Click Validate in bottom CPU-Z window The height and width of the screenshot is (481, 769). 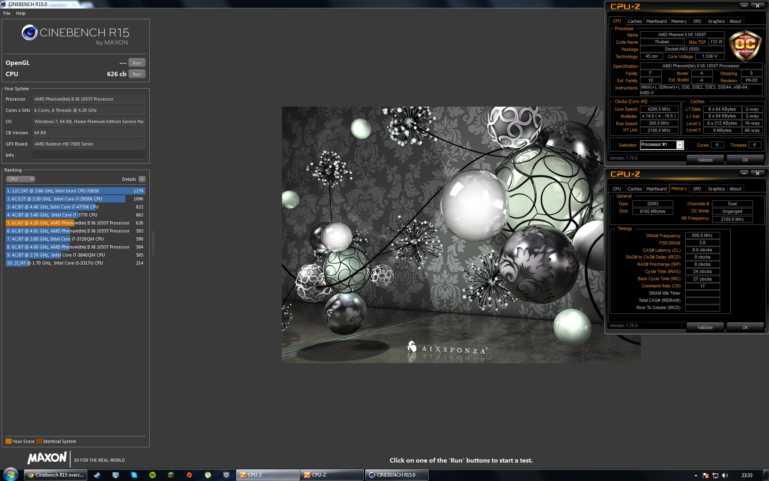[705, 327]
